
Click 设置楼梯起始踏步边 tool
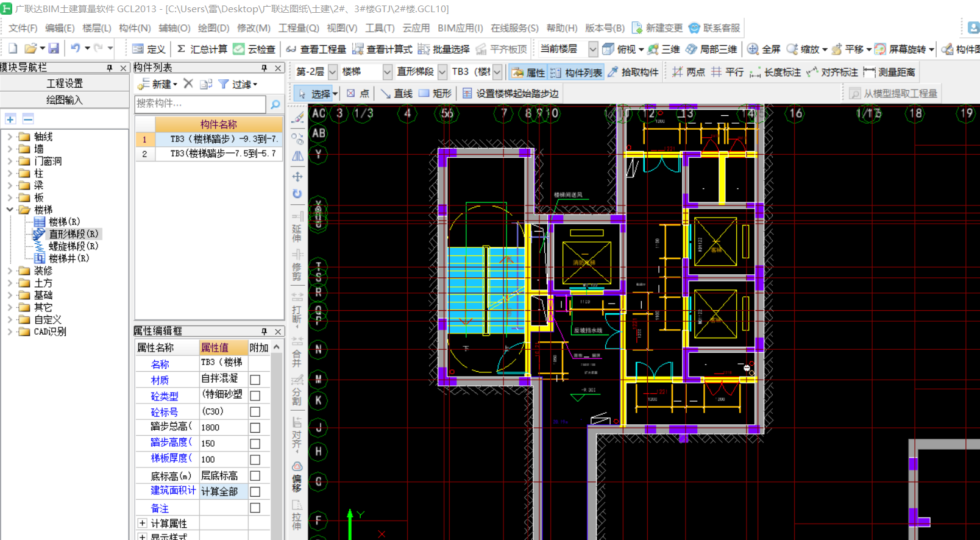click(511, 93)
